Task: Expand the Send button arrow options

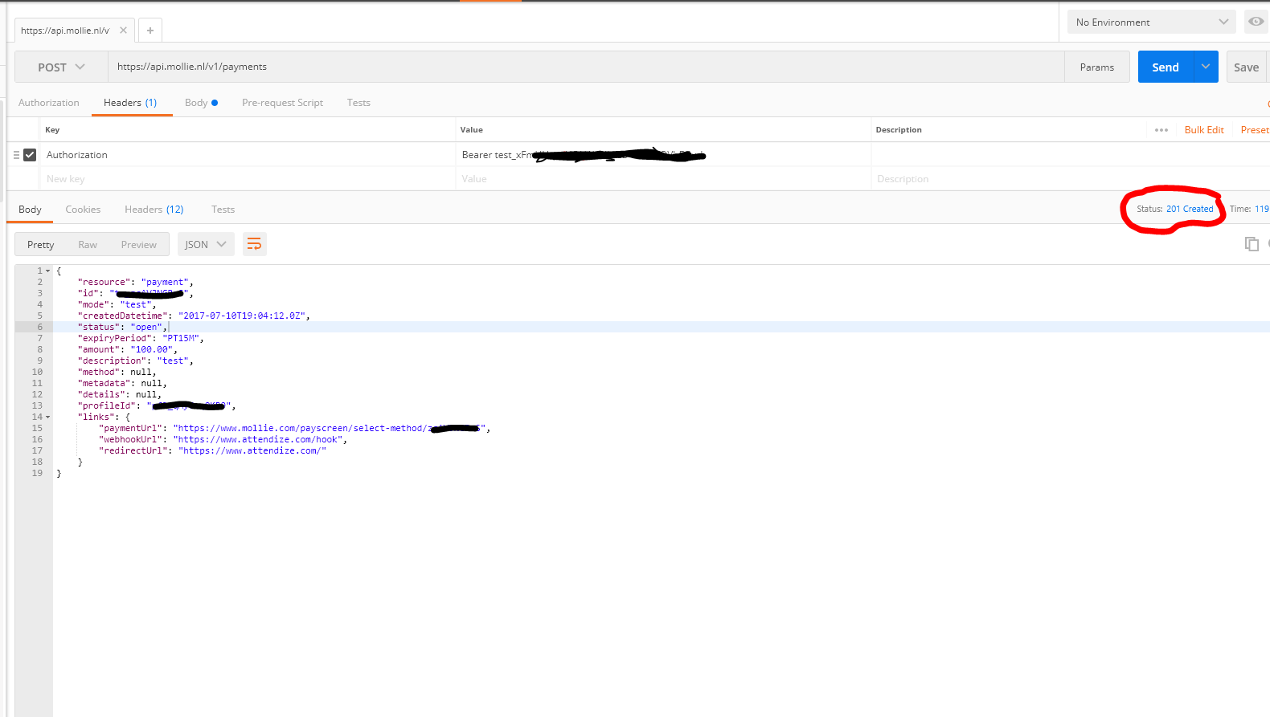Action: [x=1206, y=67]
